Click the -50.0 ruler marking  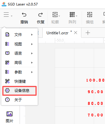pos(60,40)
